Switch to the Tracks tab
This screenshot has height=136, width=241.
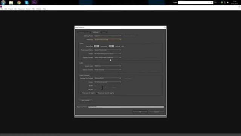pos(104,32)
